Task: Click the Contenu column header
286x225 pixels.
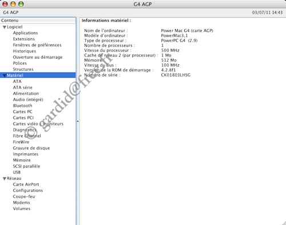Action: coord(38,21)
